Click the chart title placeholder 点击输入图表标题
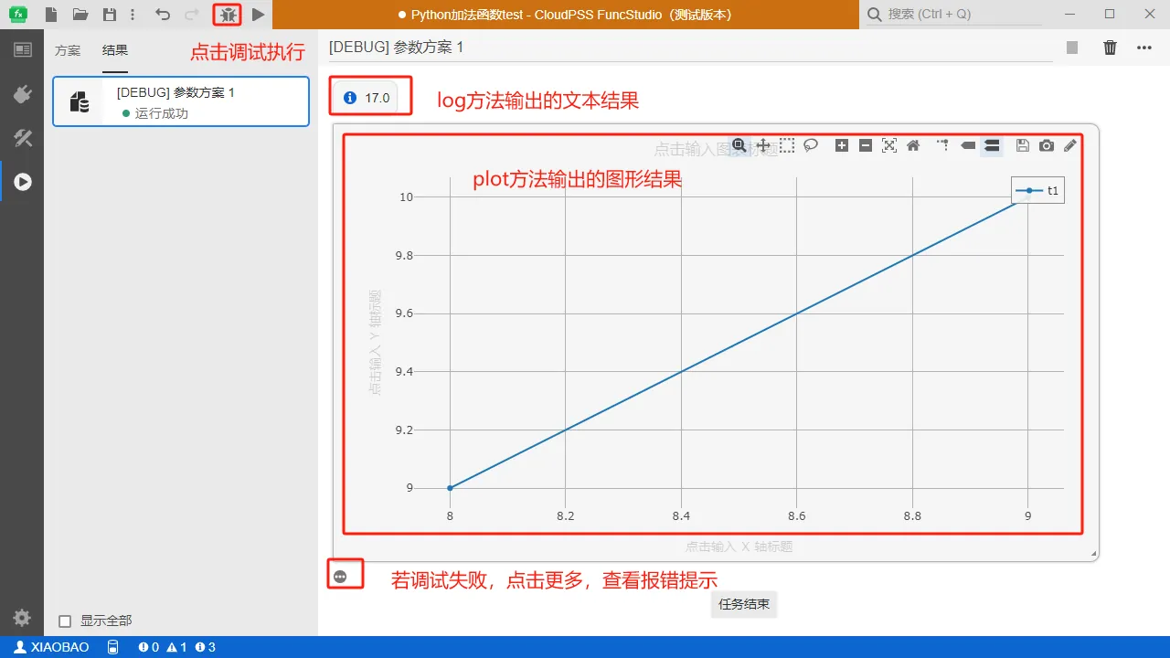Screen dimensions: 1170x658 pos(716,149)
